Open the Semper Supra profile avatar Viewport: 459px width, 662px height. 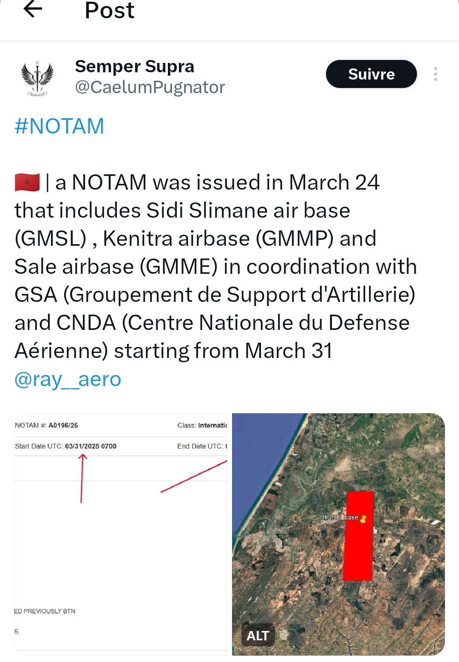[37, 78]
